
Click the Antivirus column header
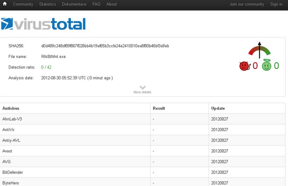pyautogui.click(x=11, y=109)
